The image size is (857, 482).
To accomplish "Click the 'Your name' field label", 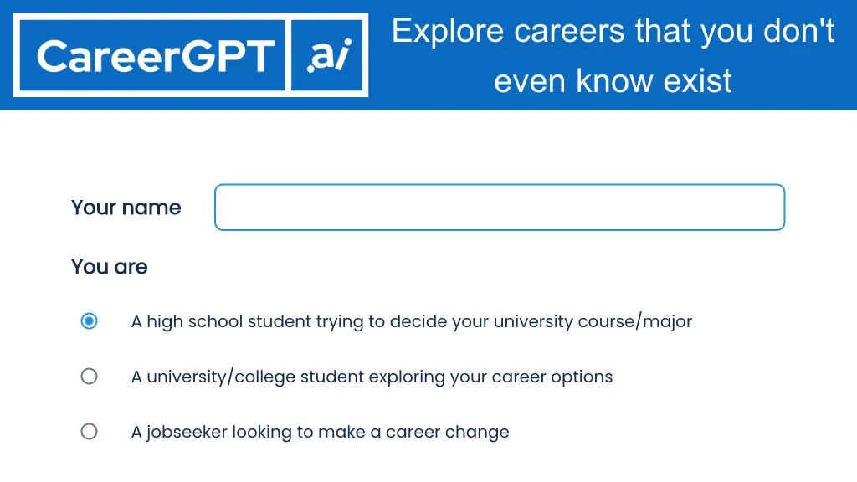I will 126,208.
